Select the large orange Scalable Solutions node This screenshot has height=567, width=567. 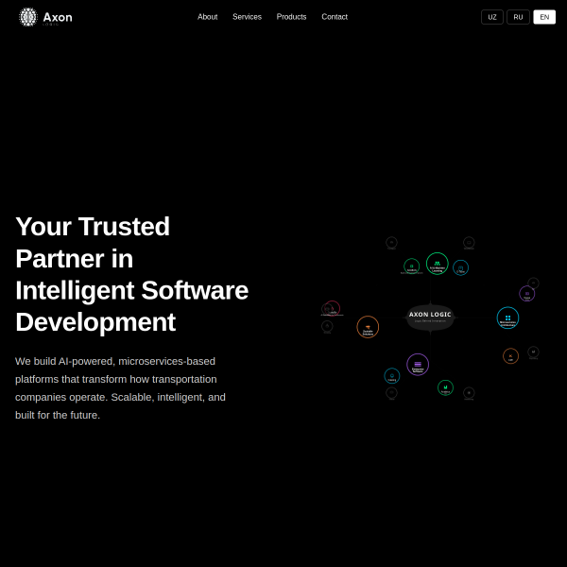368,327
